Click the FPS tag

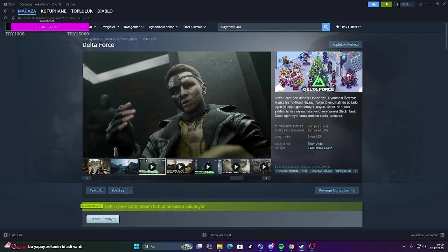click(304, 171)
